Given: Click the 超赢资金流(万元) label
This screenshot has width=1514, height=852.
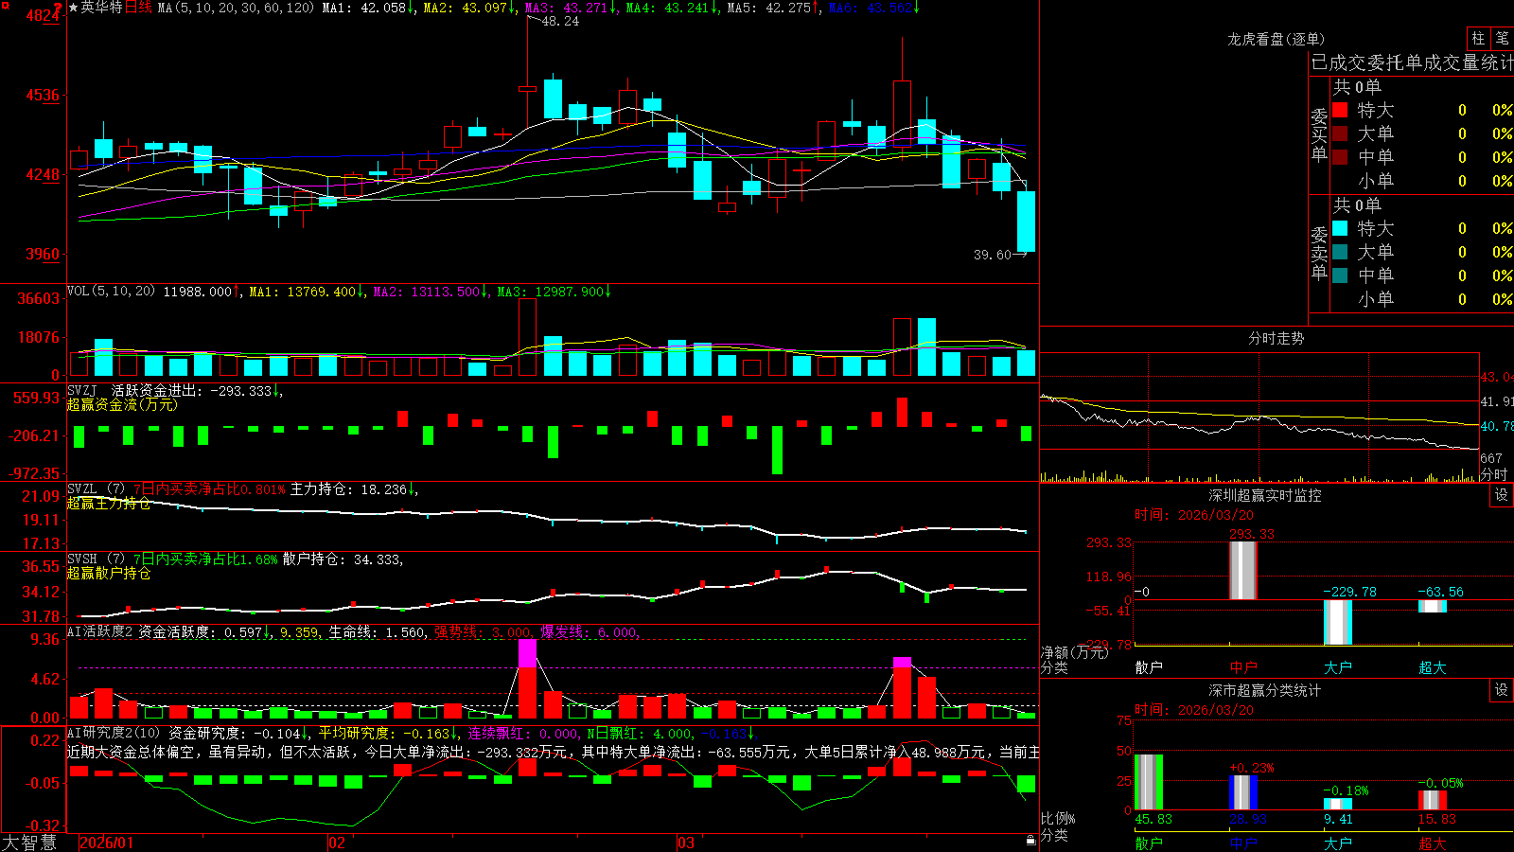Looking at the screenshot, I should (122, 404).
